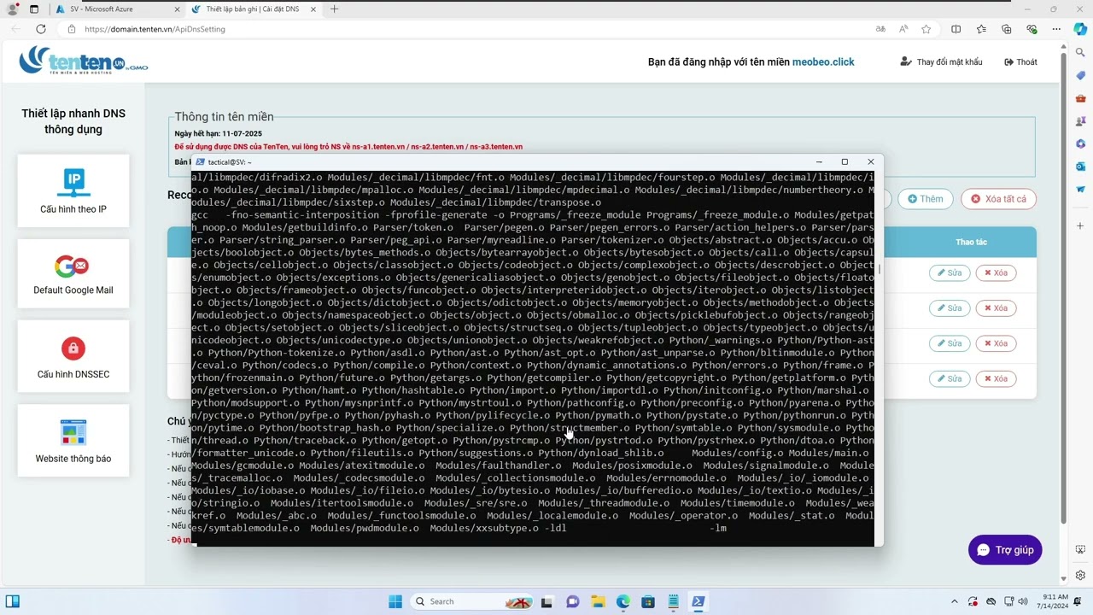Click Thay đổi mật khẩu link
Image resolution: width=1093 pixels, height=615 pixels.
click(941, 62)
